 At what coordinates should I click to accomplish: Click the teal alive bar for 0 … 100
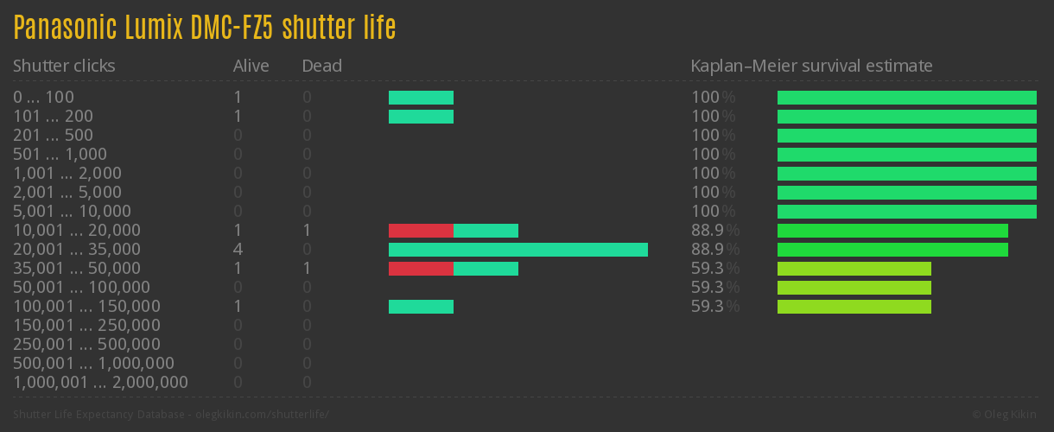point(421,98)
